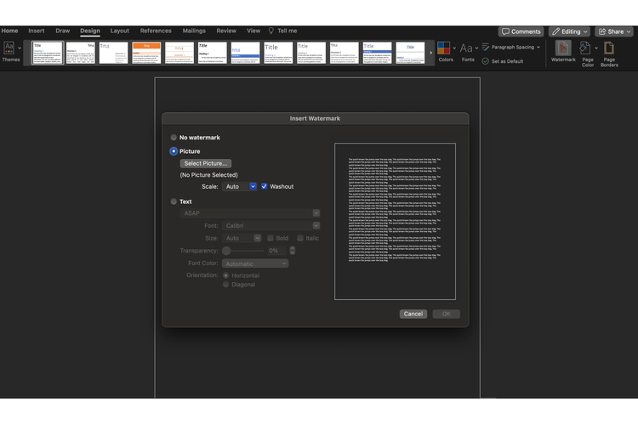638x425 pixels.
Task: Click Cancel in the Insert Watermark dialog
Action: (413, 314)
